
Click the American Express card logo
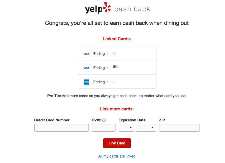click(86, 82)
